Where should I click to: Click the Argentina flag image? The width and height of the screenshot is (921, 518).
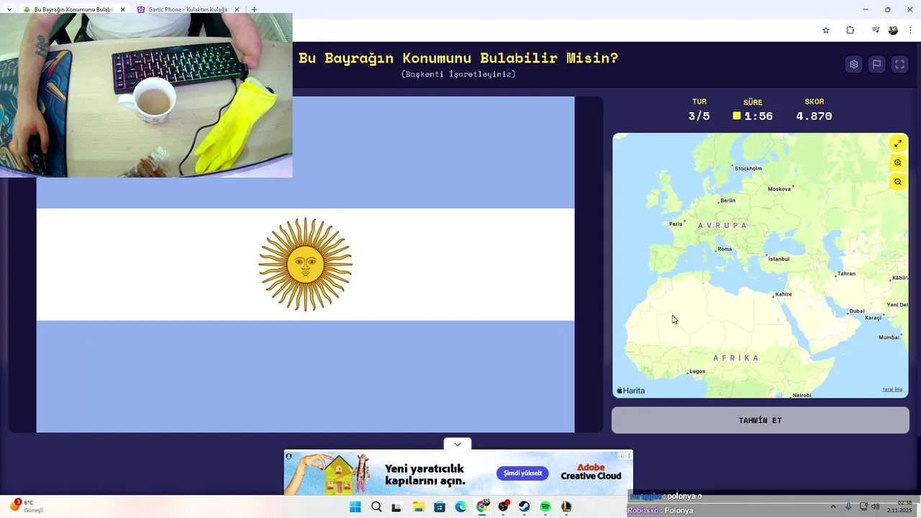point(306,264)
